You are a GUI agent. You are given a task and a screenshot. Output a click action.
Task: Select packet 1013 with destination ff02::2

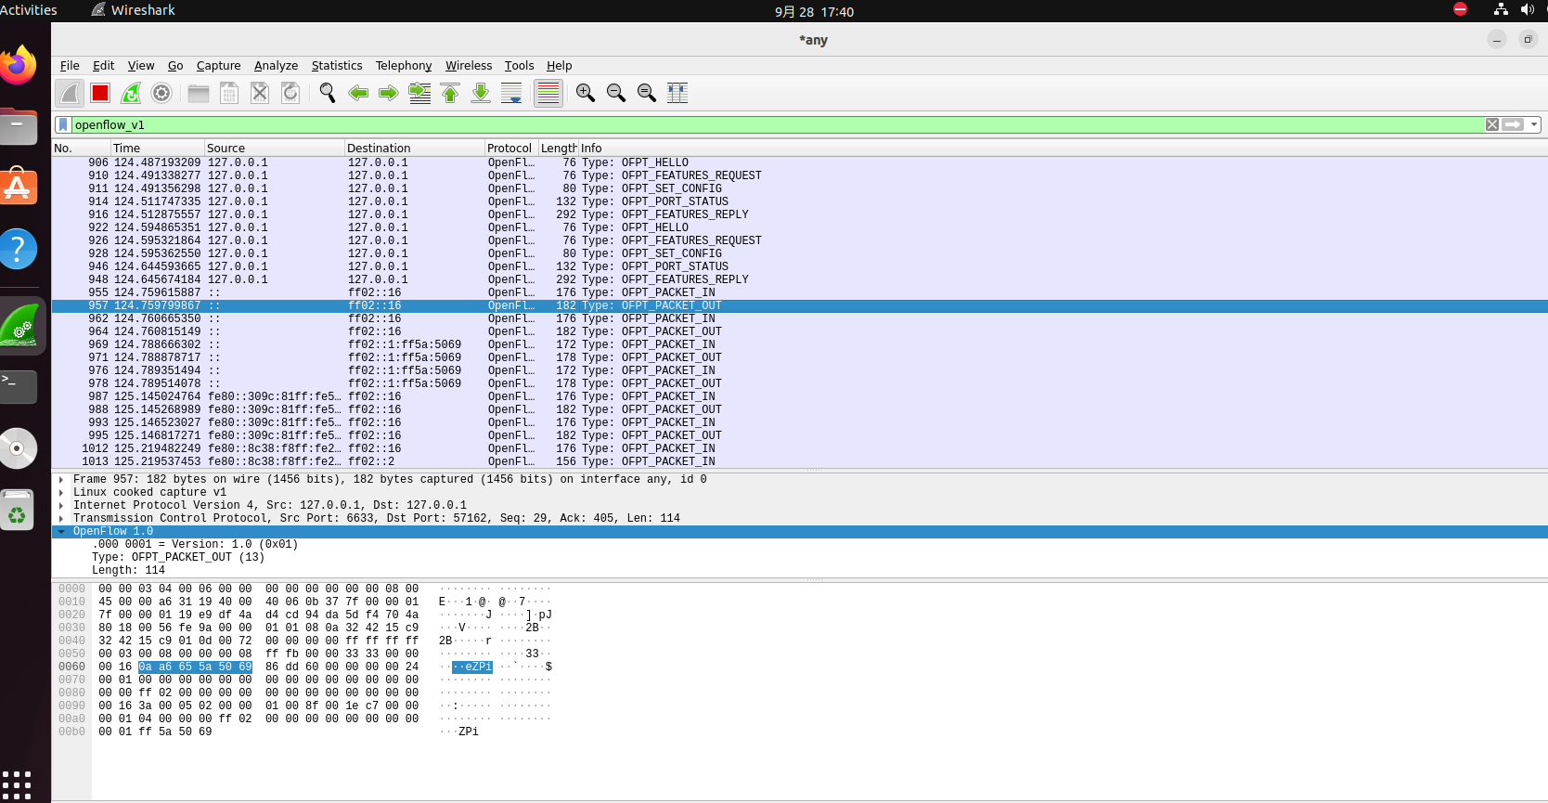[799, 461]
